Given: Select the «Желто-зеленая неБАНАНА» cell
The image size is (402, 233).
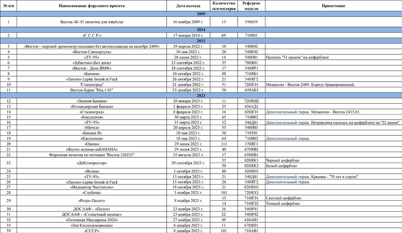Looking at the screenshot, I should pos(92,150).
